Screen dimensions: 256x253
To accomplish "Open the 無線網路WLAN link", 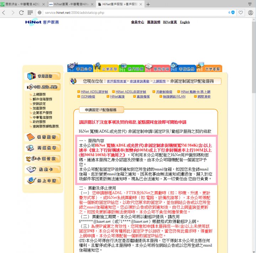I will click(x=174, y=97).
